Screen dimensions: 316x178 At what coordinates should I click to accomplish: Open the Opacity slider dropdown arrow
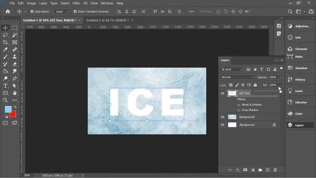(280, 77)
